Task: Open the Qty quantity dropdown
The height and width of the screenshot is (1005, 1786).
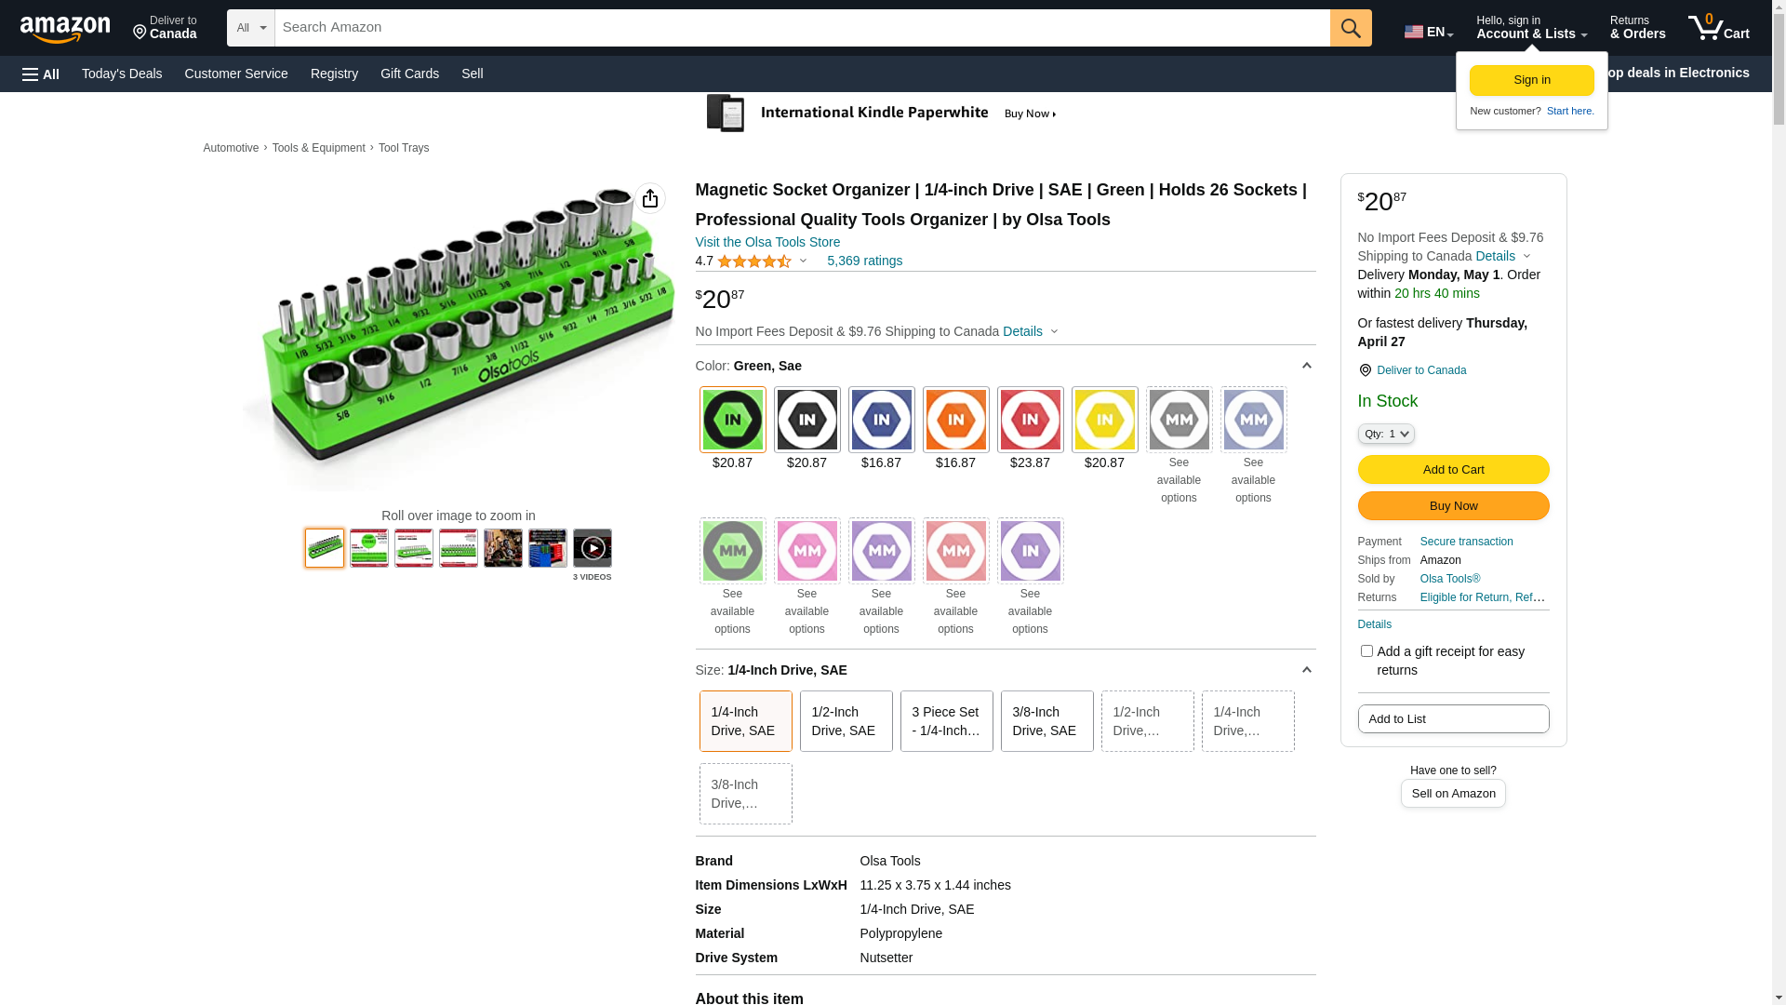Action: click(x=1385, y=434)
